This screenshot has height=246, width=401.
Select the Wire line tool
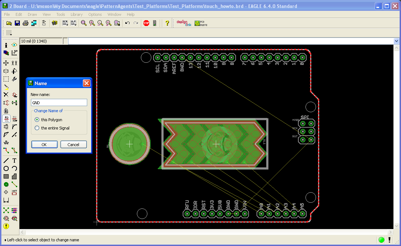[6, 161]
